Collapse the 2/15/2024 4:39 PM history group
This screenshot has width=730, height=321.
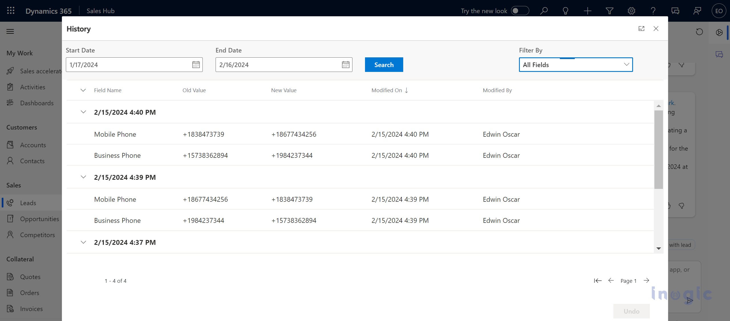tap(82, 177)
